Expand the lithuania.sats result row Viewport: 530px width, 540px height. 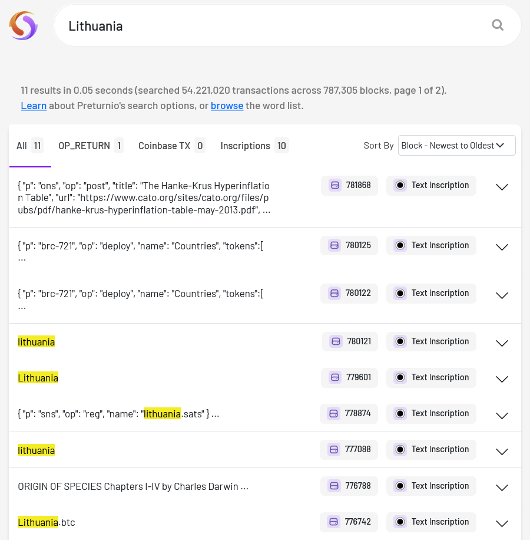click(502, 415)
